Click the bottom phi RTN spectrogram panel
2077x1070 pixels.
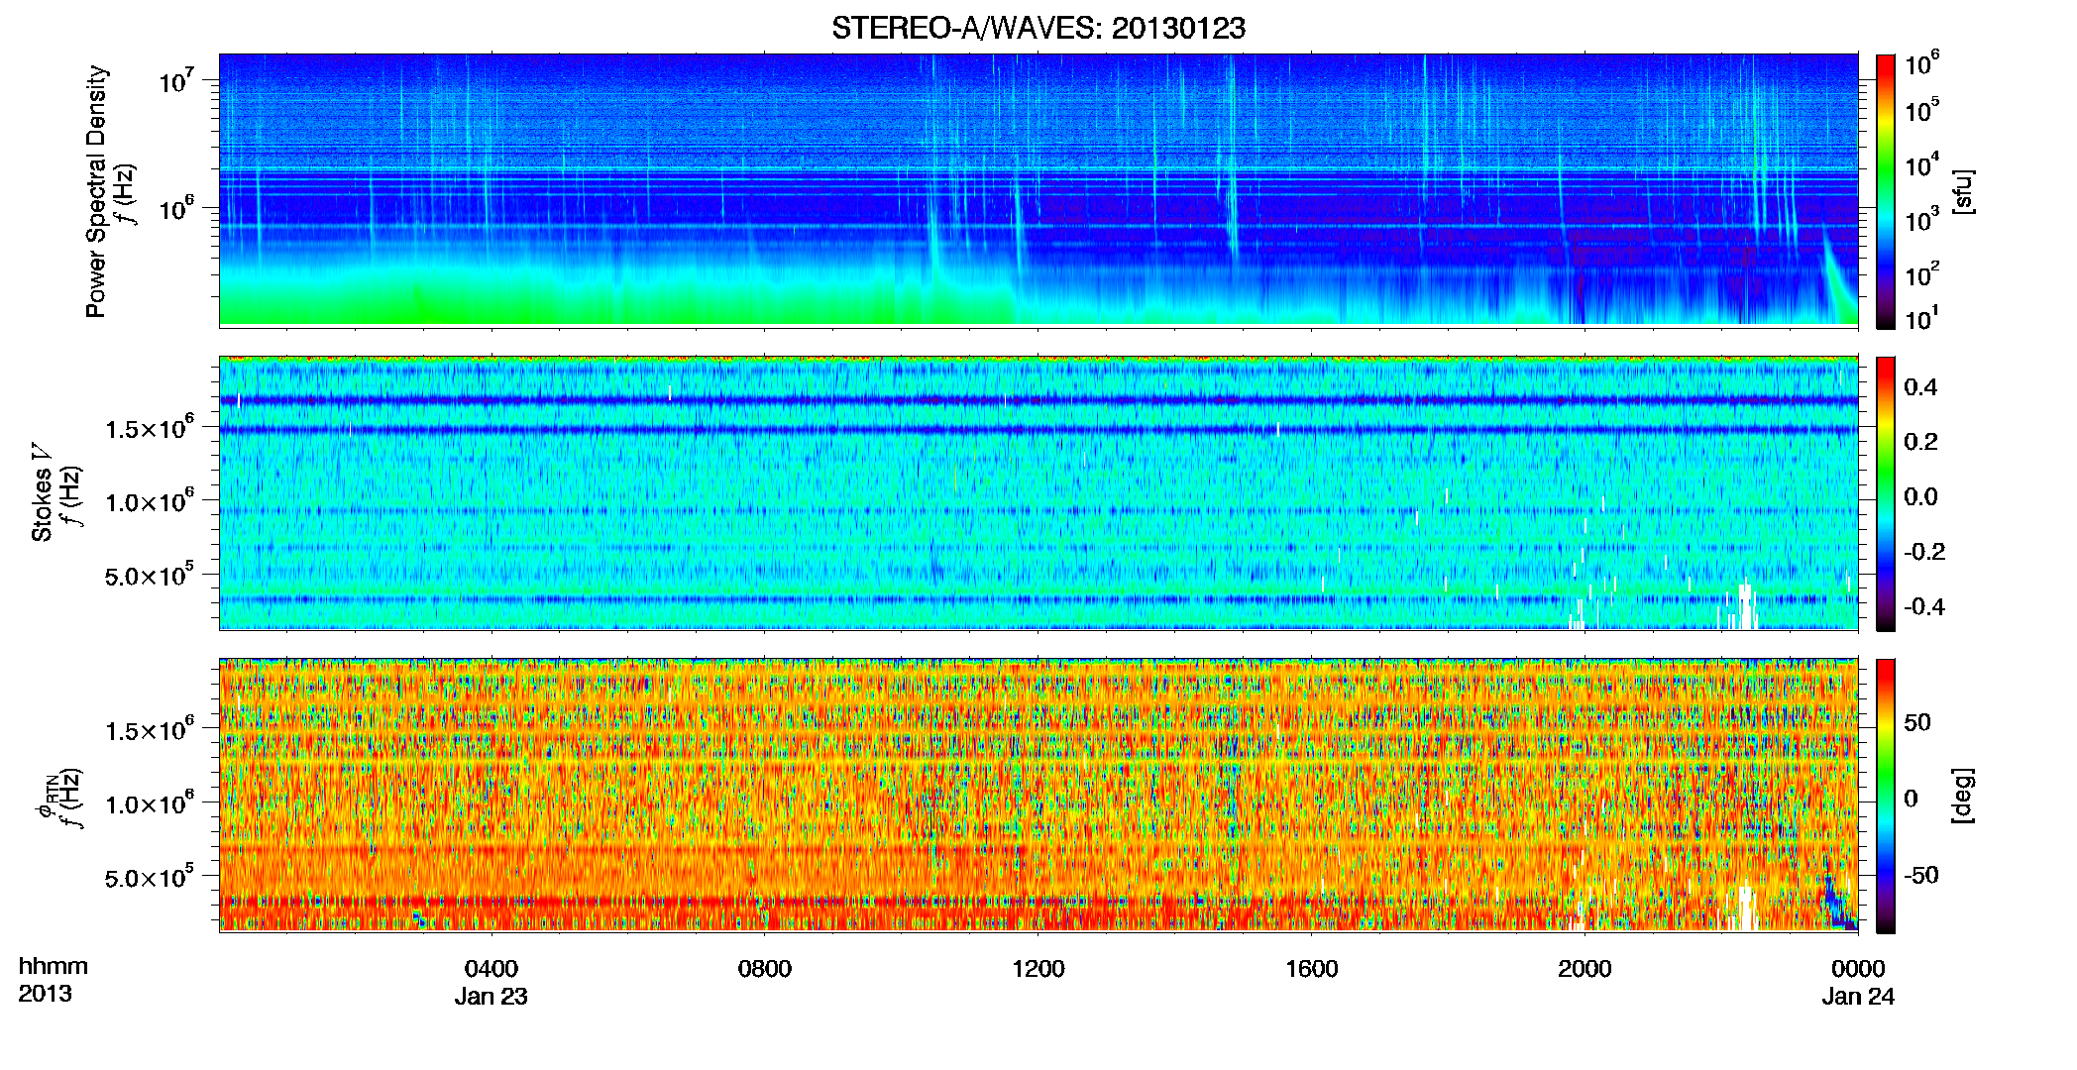coord(1038,796)
